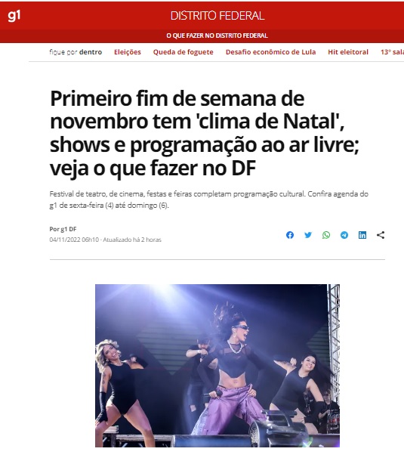Click the article headline about November weekend
This screenshot has width=404, height=461.
pos(205,133)
